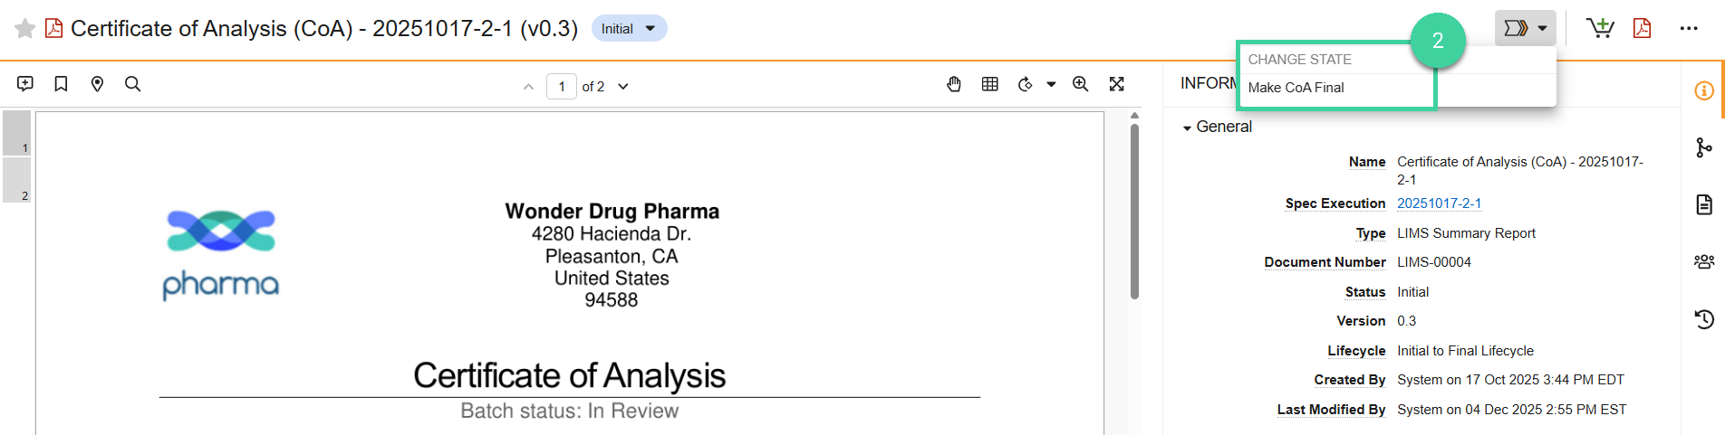The image size is (1725, 435).
Task: Enter full screen viewer mode
Action: pyautogui.click(x=1116, y=84)
